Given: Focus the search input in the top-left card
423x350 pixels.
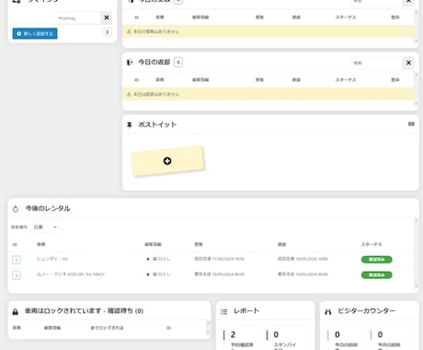Looking at the screenshot, I should pos(78,17).
